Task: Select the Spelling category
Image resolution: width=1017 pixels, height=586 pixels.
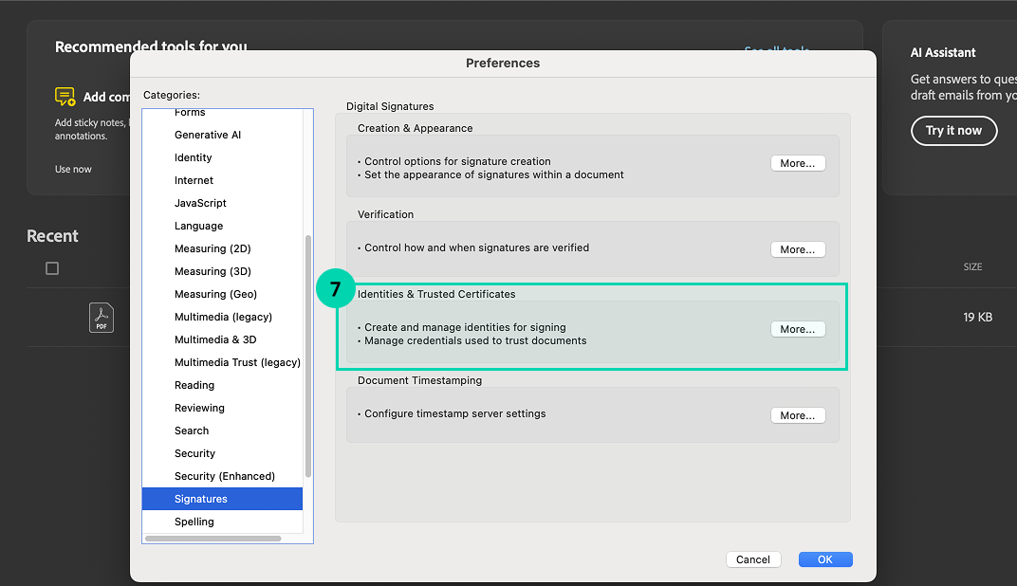Action: pos(194,522)
